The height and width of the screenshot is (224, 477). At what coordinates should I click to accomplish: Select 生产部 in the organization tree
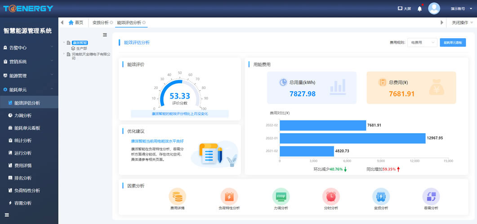81,48
